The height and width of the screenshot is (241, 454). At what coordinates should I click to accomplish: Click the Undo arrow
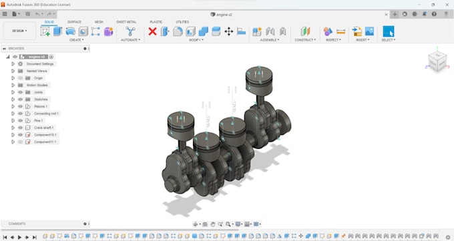coord(37,14)
